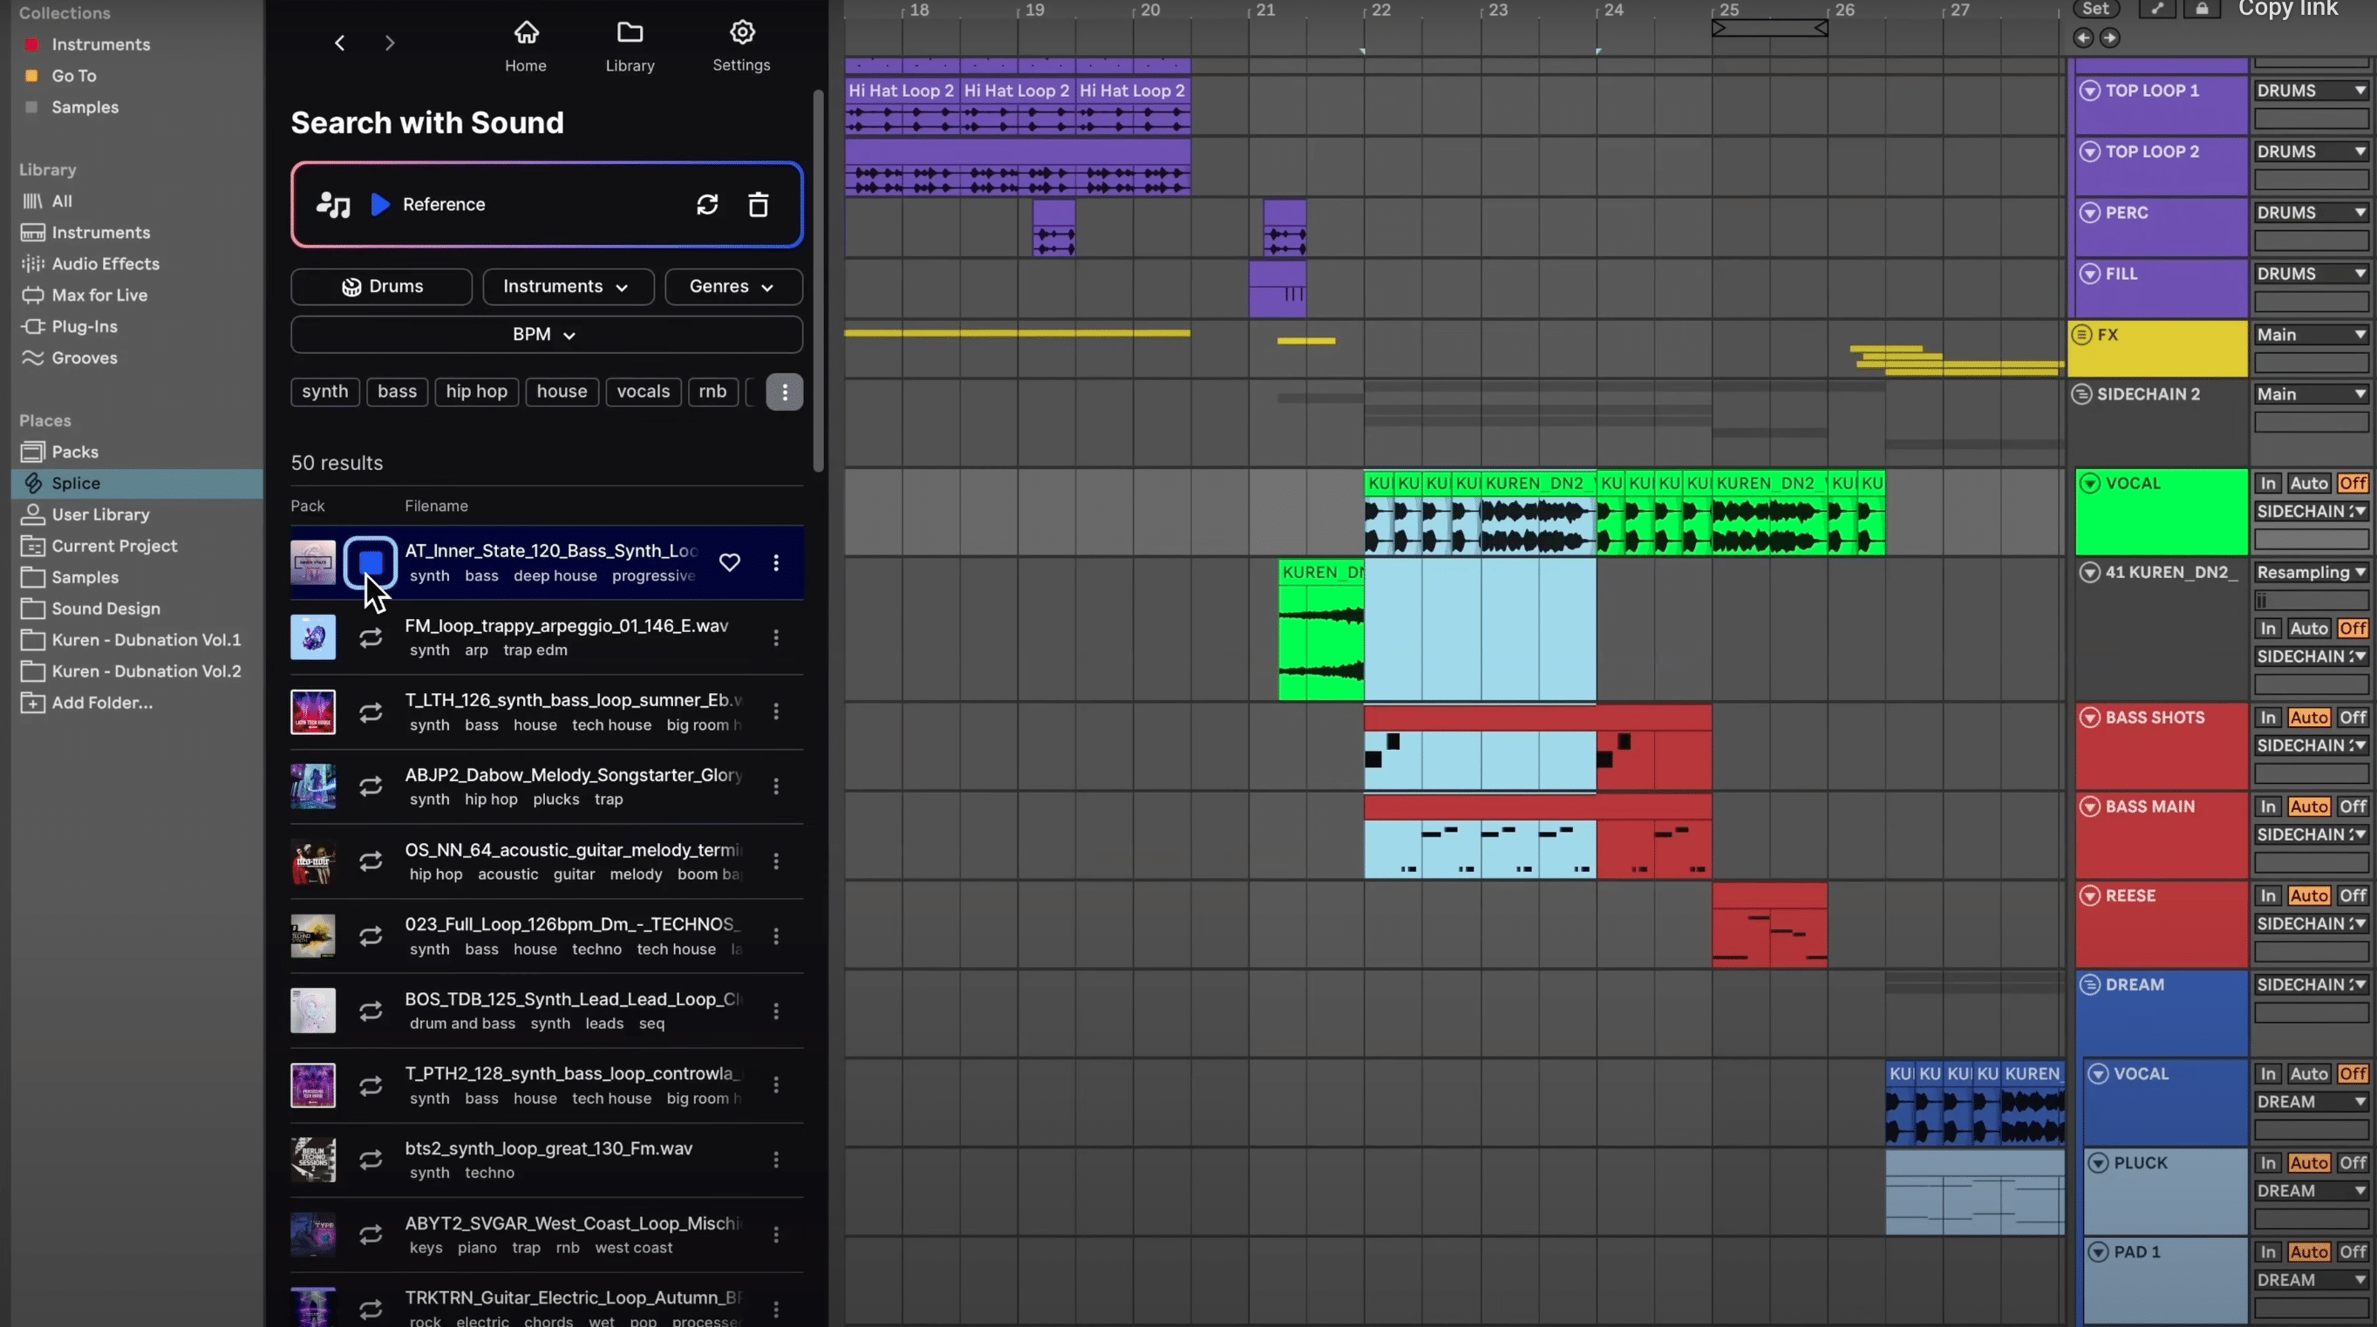2377x1327 pixels.
Task: Favorite the AT_Inner_State bass loop
Action: click(x=730, y=562)
